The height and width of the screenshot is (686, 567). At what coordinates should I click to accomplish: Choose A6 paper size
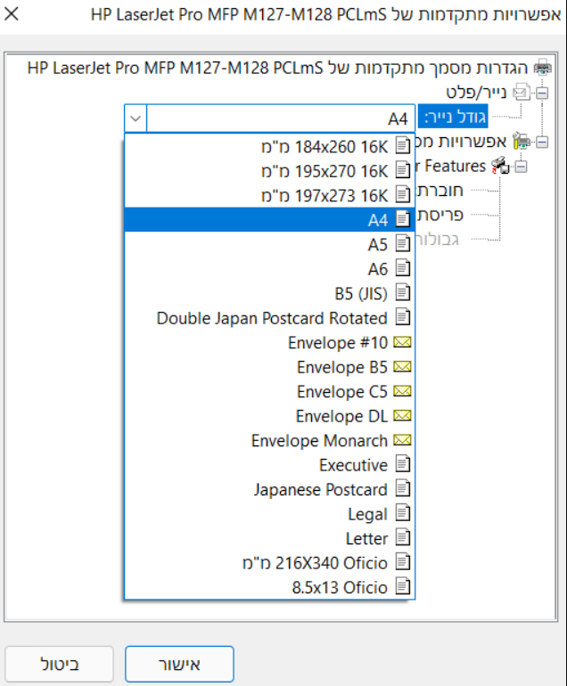270,269
